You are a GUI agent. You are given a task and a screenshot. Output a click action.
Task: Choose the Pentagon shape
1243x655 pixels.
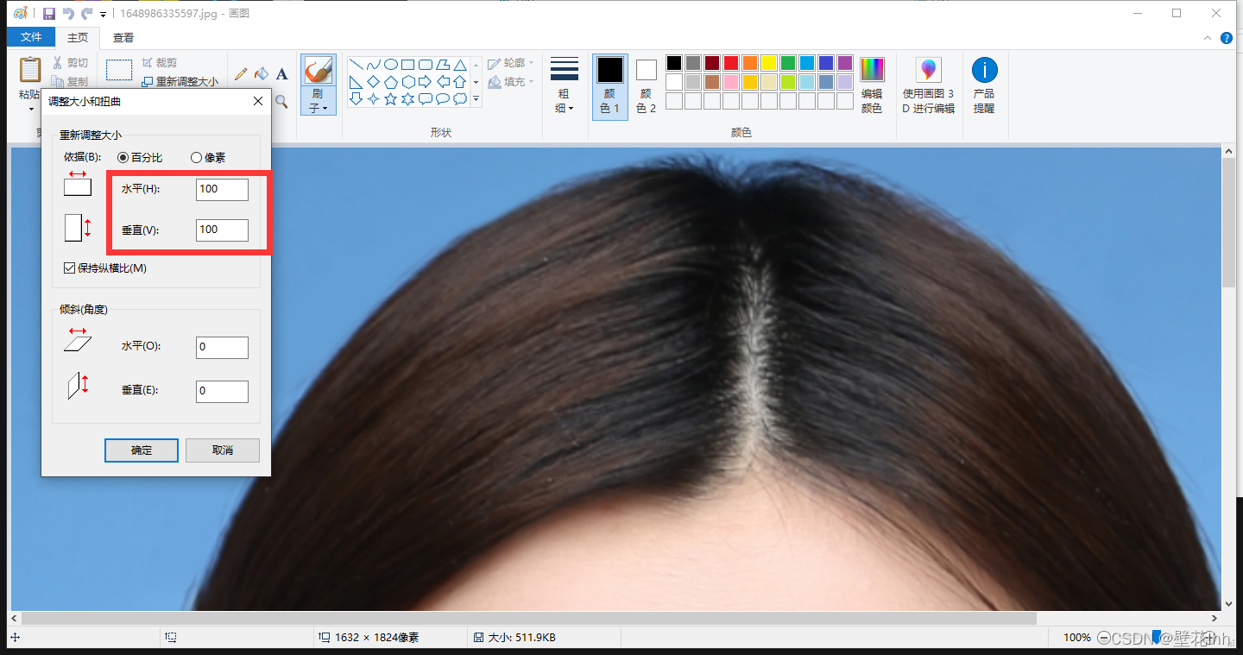click(x=390, y=82)
